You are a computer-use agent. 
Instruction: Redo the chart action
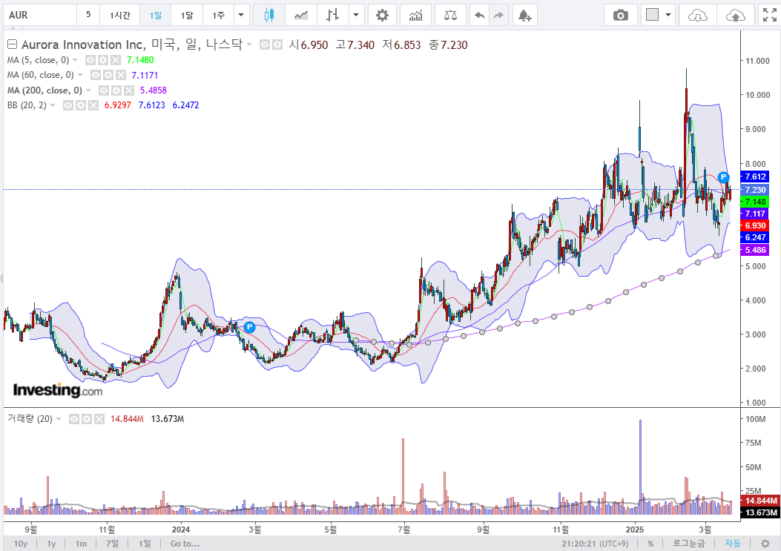[x=498, y=16]
